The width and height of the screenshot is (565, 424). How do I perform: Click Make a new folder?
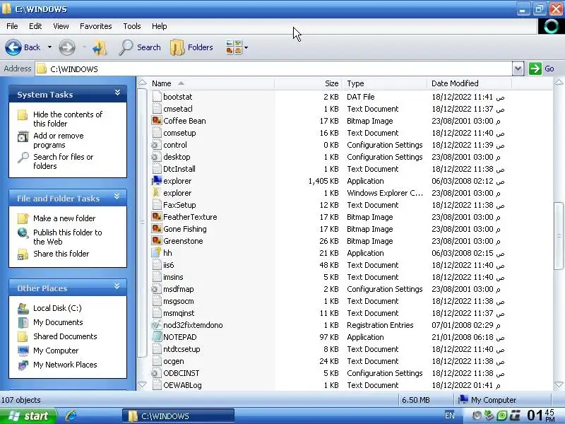64,218
